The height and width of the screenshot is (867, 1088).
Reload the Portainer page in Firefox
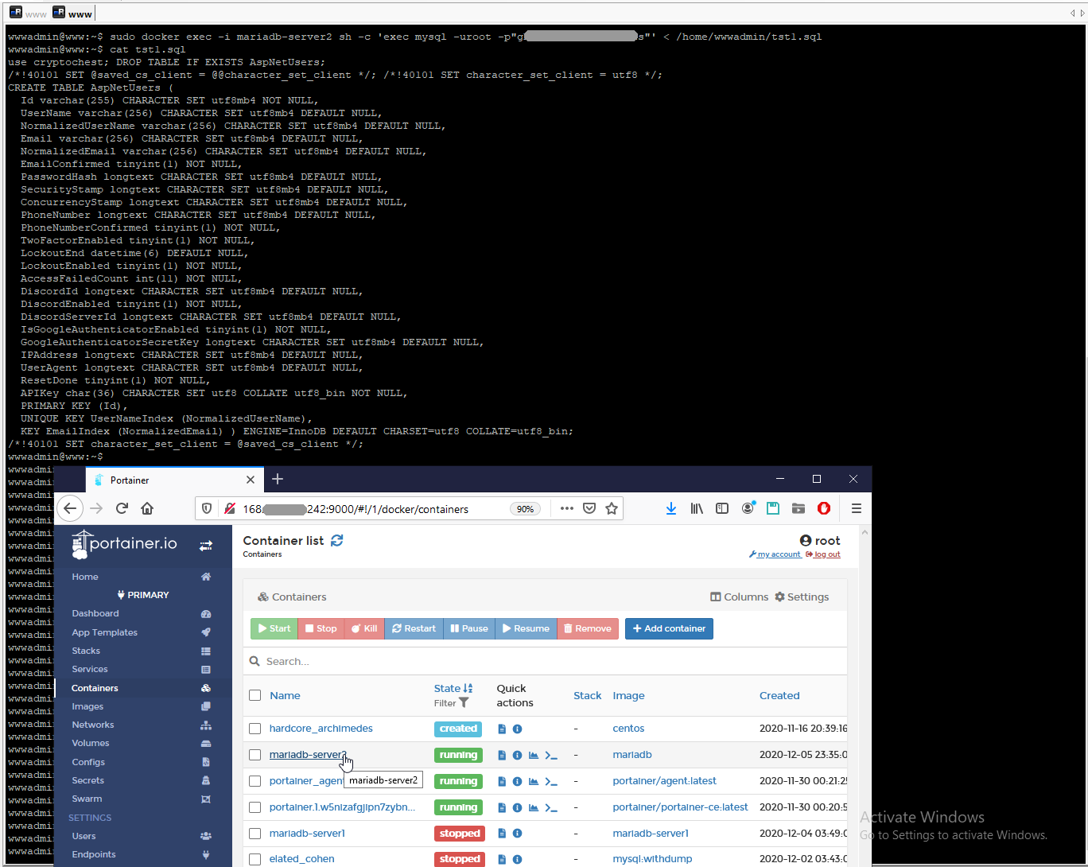122,508
